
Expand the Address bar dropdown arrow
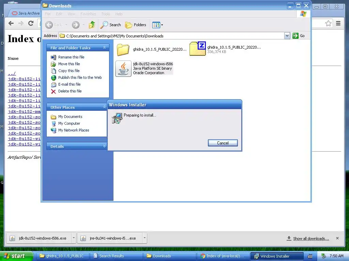287,36
